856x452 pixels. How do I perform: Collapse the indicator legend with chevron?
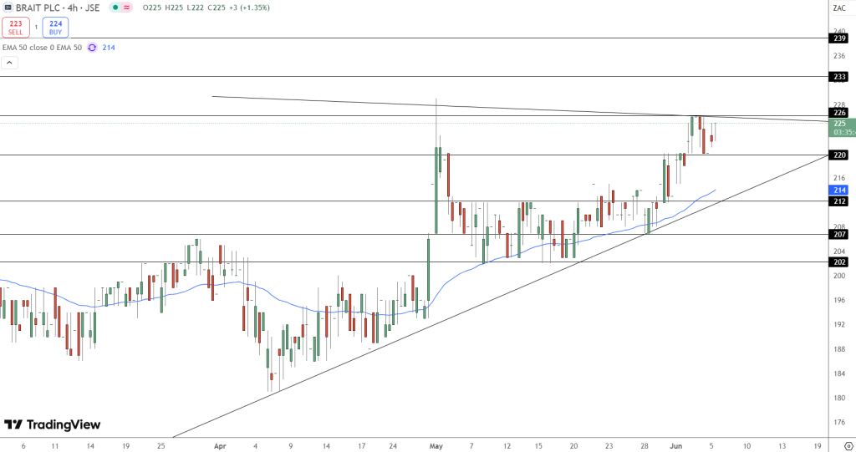pos(9,63)
